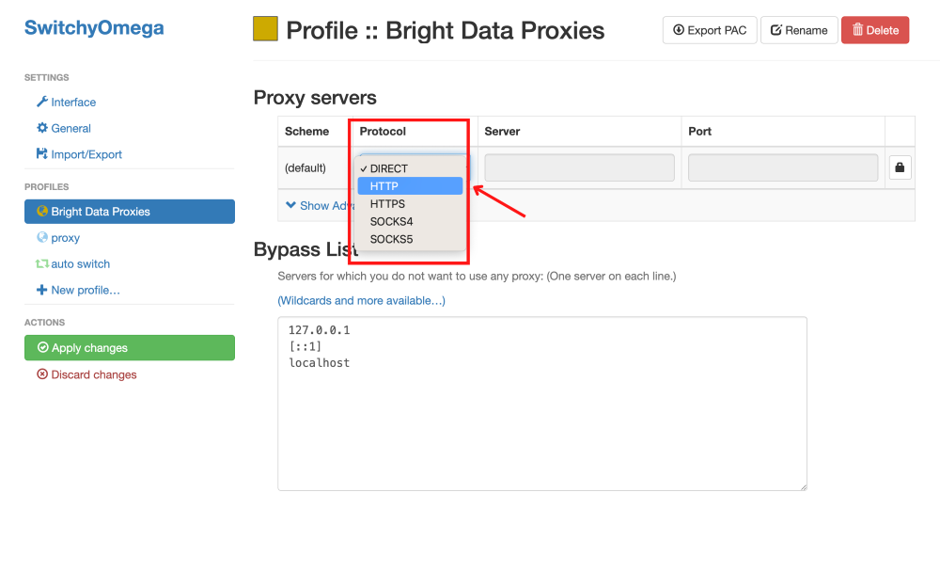Select HTTPS from the Protocol dropdown
Image resolution: width=940 pixels, height=588 pixels.
(387, 203)
